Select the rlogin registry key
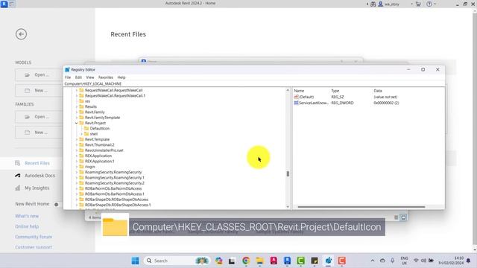 tap(89, 167)
